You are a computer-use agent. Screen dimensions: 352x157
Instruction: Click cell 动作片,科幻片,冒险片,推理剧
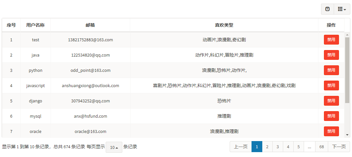tap(224, 55)
